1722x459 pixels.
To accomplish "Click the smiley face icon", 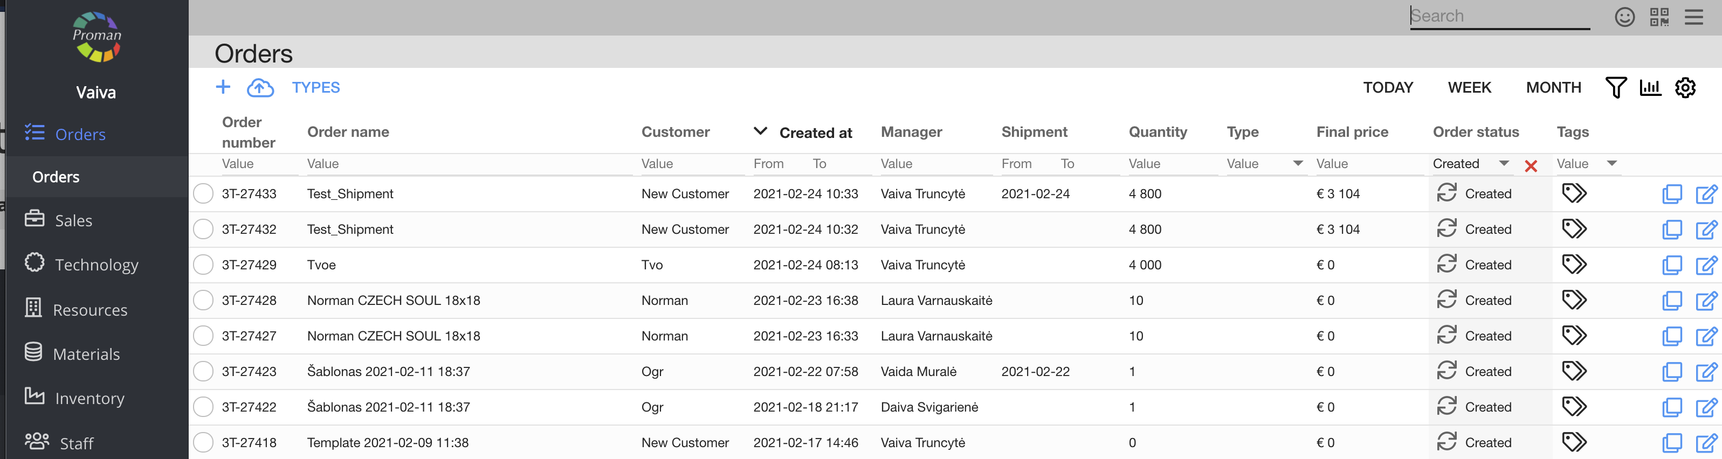I will pos(1624,17).
